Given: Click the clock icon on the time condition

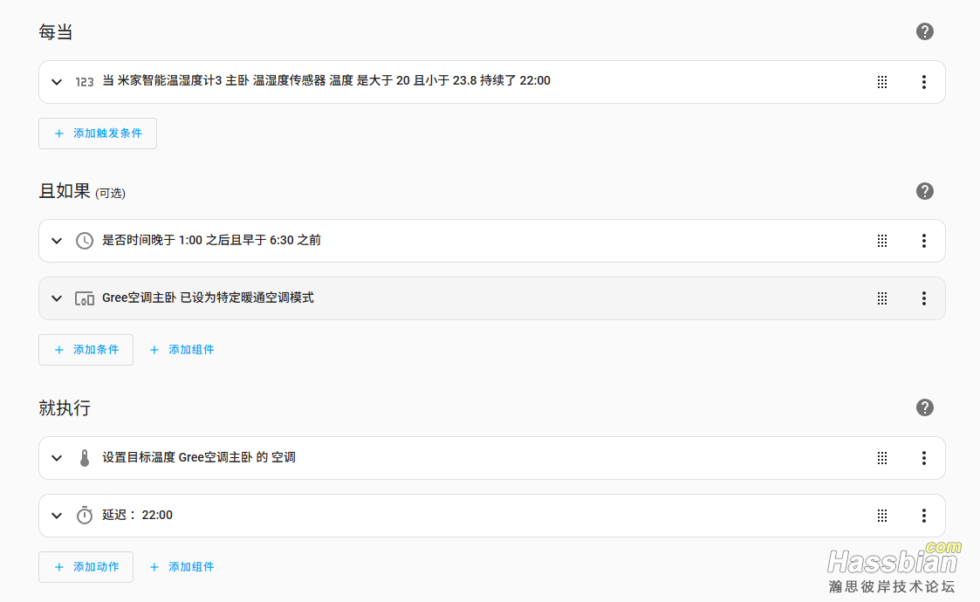Looking at the screenshot, I should coord(85,241).
